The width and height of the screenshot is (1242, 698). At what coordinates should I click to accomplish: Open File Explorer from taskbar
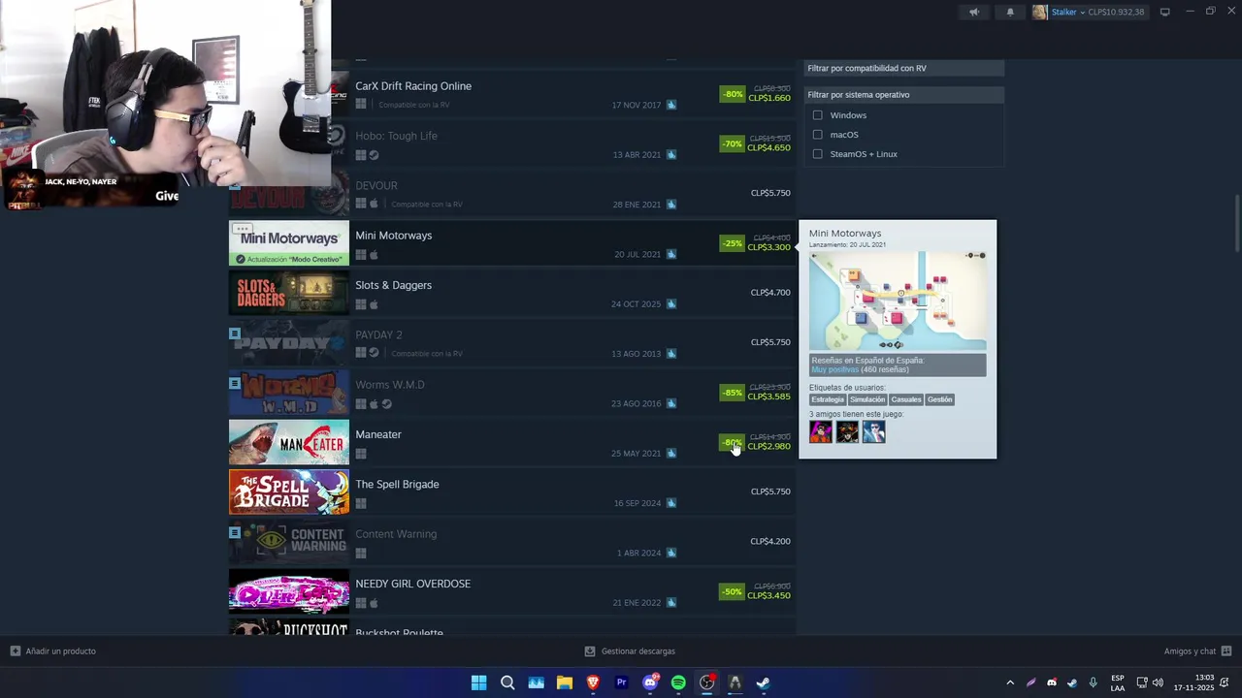[564, 682]
